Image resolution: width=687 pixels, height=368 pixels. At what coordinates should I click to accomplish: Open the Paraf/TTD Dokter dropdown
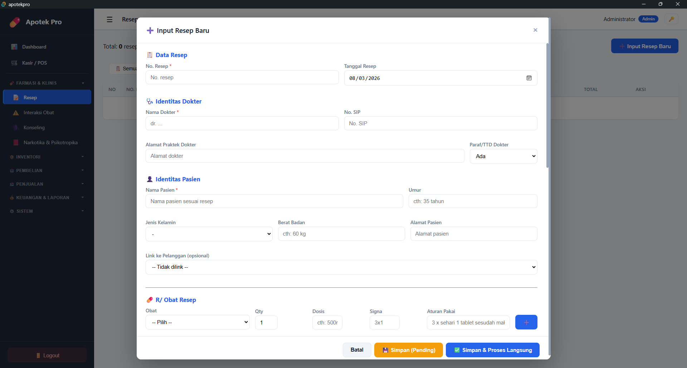(x=503, y=156)
